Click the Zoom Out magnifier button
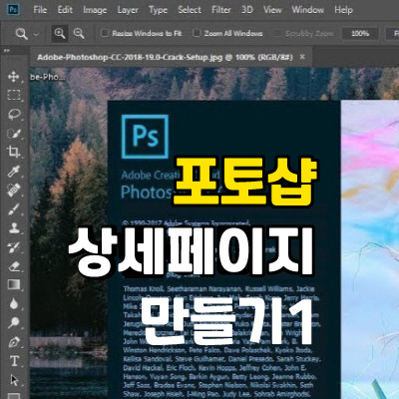 tap(79, 33)
